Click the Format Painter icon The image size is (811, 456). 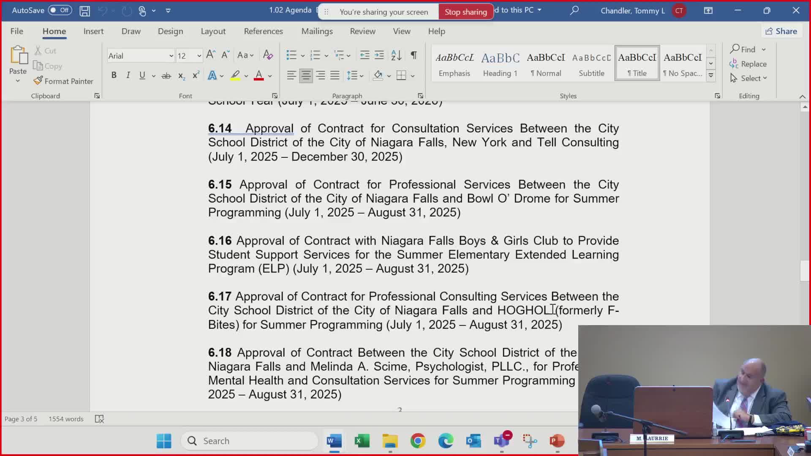pos(38,81)
